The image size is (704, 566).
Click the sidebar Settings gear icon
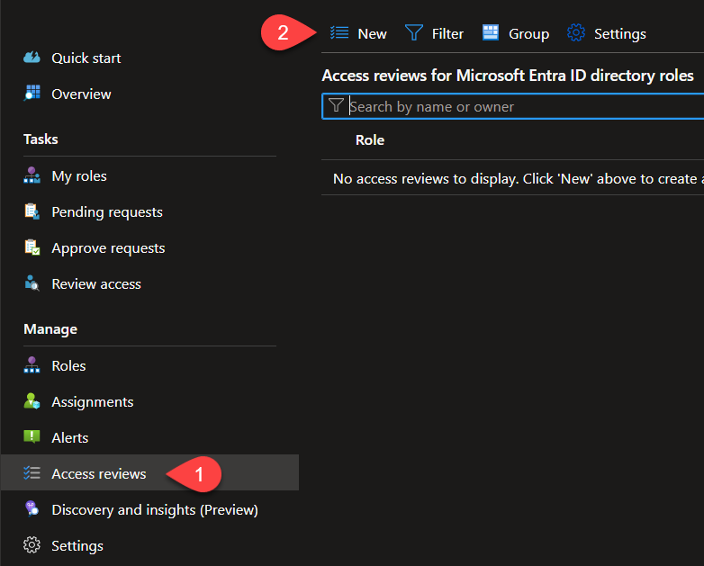32,545
